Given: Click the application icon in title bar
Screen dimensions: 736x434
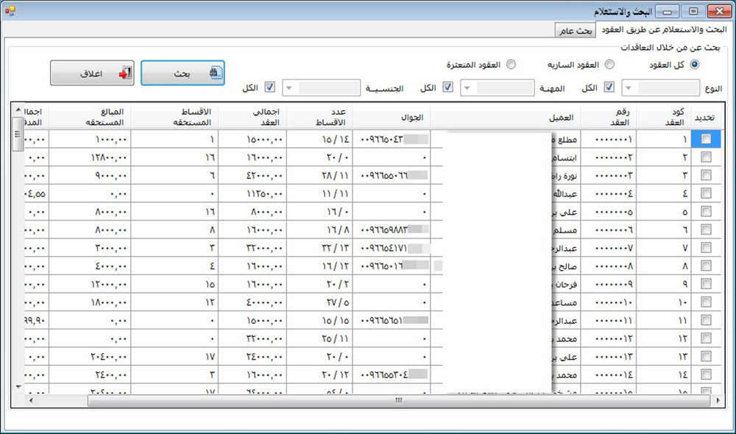Looking at the screenshot, I should tap(10, 10).
